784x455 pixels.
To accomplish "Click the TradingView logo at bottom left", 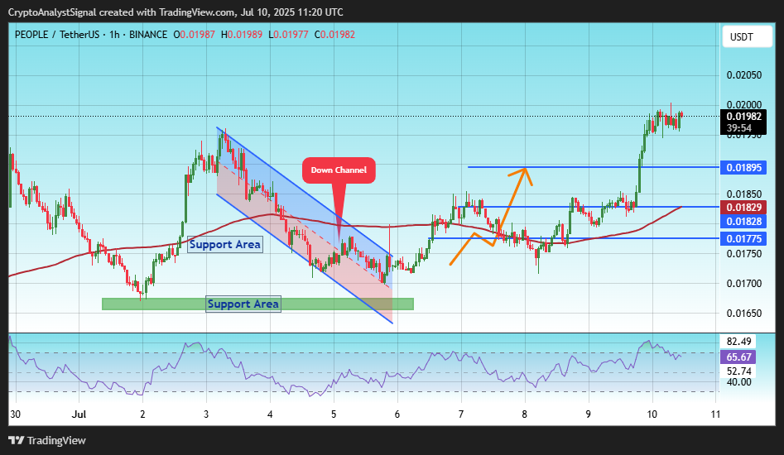I will pyautogui.click(x=47, y=440).
